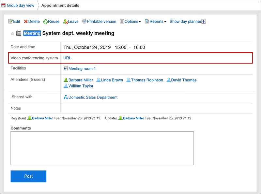Click the Delete link
261x194 pixels.
click(x=34, y=22)
